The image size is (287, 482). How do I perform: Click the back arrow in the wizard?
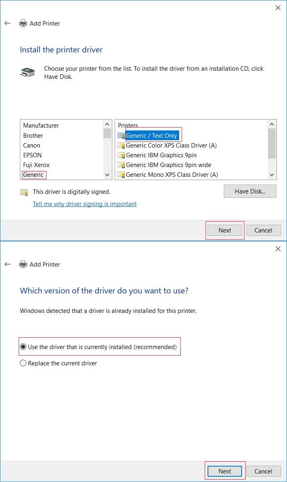(7, 23)
